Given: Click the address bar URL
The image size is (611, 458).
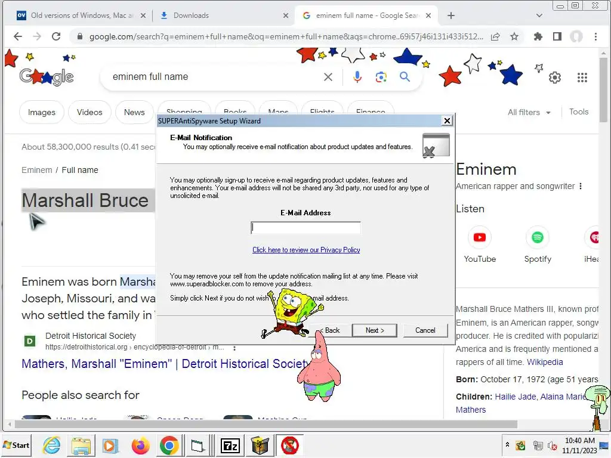Looking at the screenshot, I should (286, 36).
